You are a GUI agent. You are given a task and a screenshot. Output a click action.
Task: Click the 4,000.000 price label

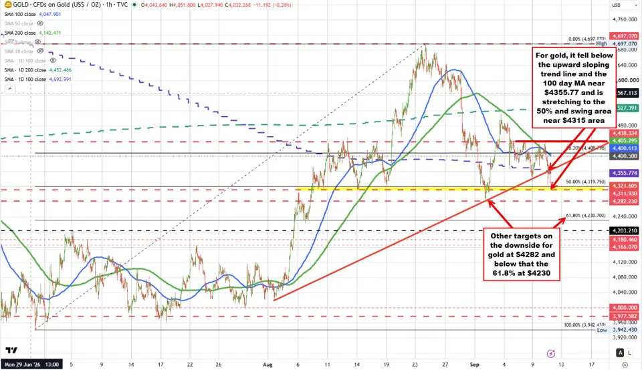[624, 308]
